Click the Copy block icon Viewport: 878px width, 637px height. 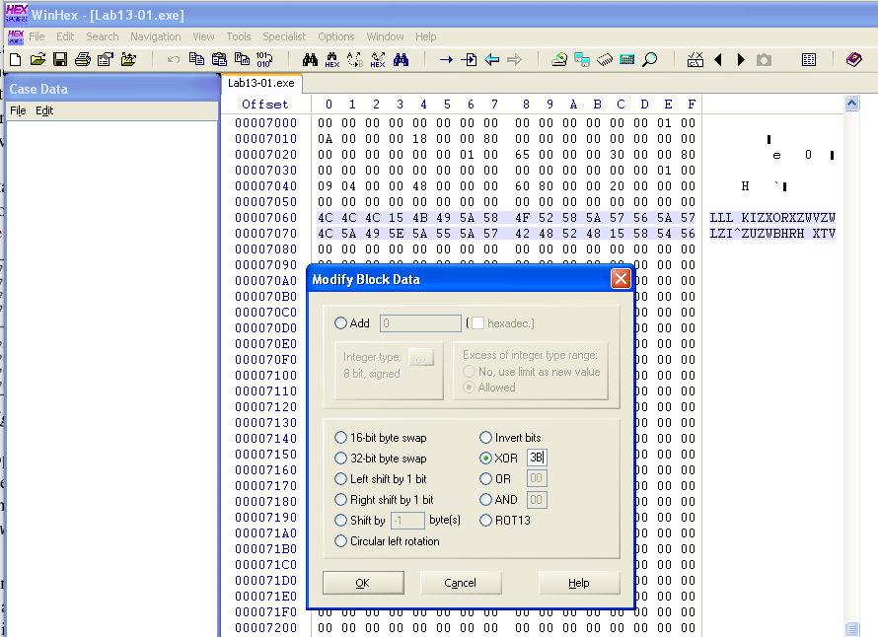coord(196,59)
